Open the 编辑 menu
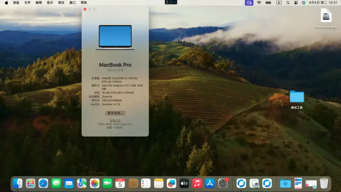This screenshot has width=341, height=192. click(39, 3)
